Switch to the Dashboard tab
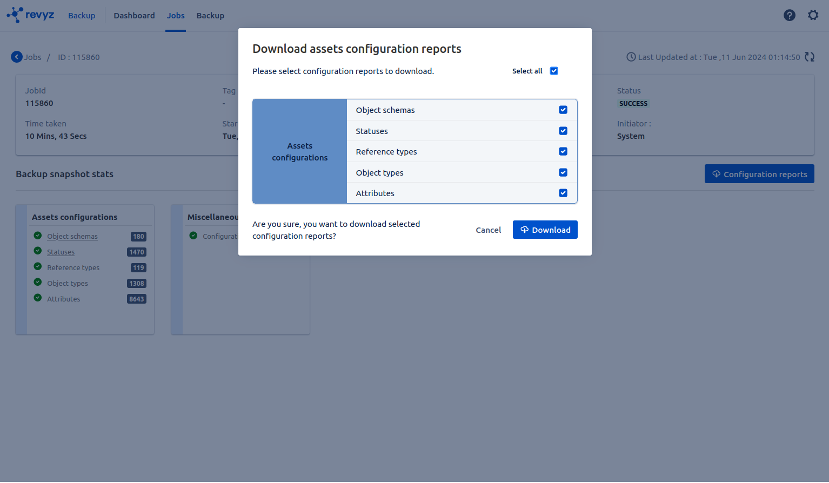829x483 pixels. [x=134, y=16]
